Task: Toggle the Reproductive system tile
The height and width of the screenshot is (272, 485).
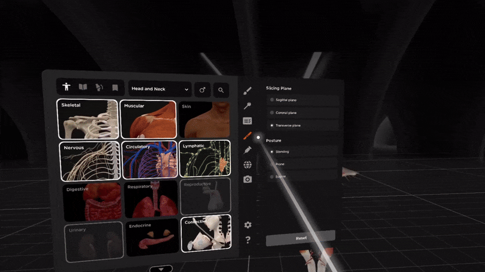Action: (x=206, y=196)
